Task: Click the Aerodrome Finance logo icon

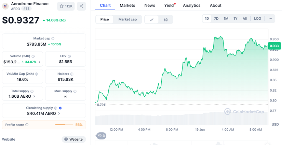Action: [5, 6]
